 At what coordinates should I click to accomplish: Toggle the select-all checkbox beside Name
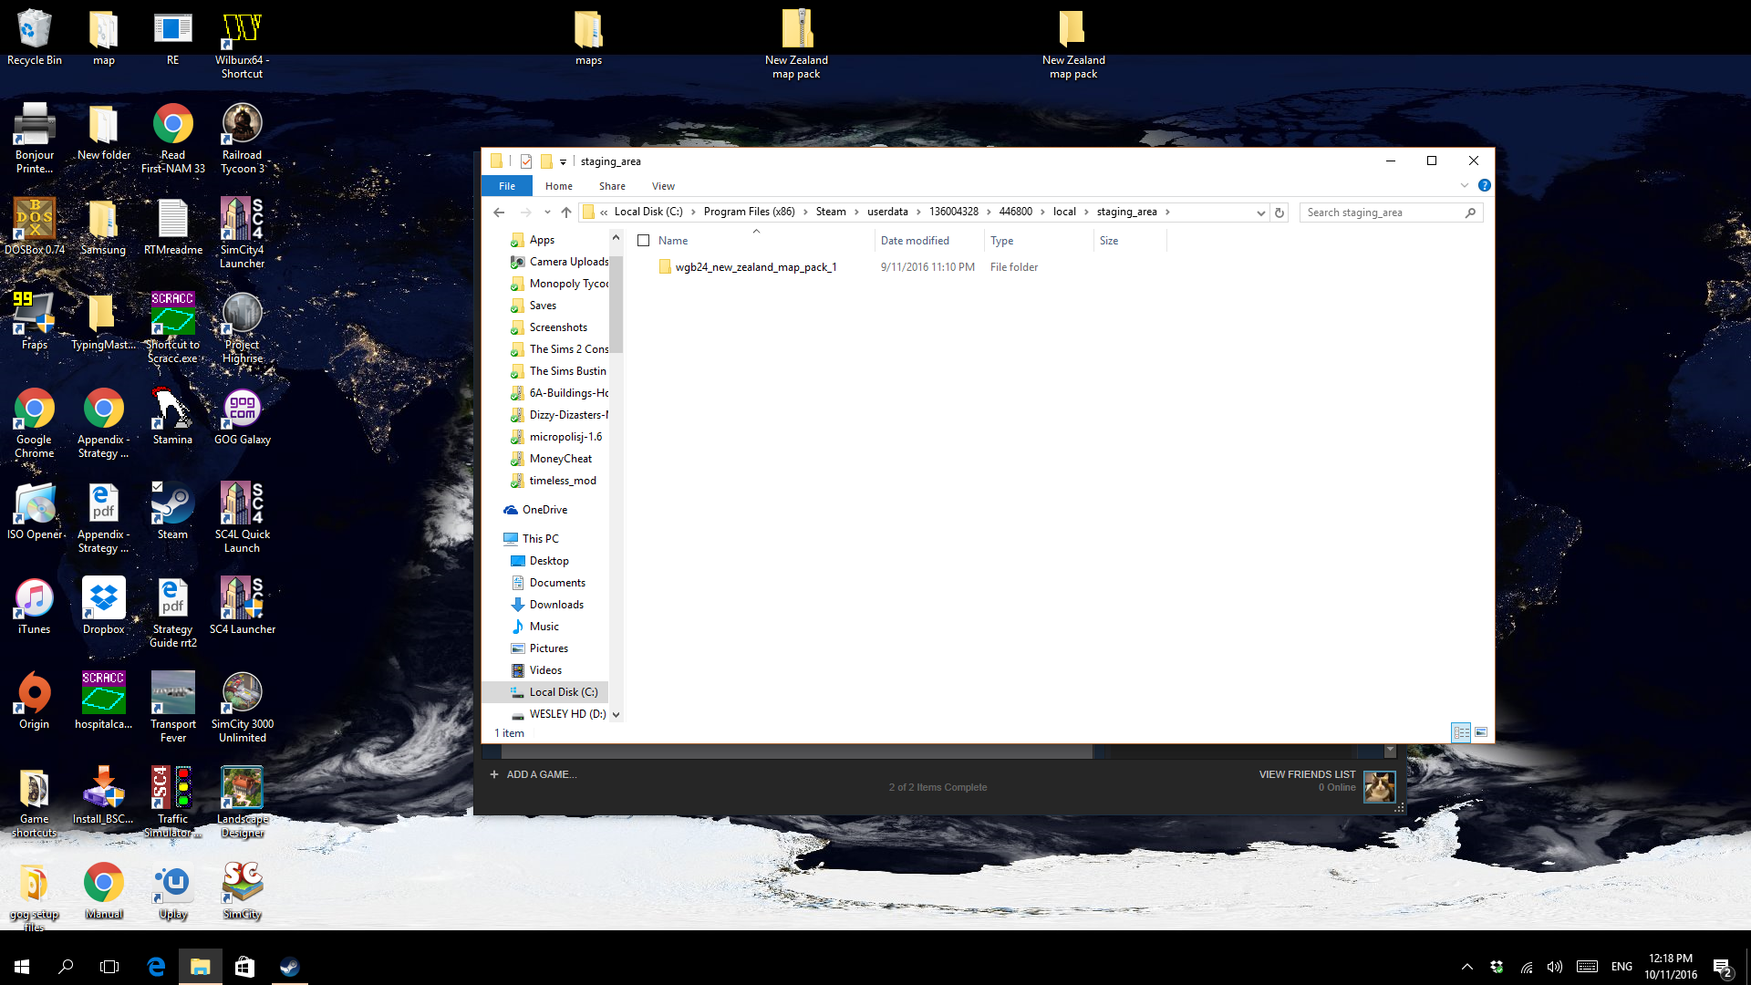click(644, 241)
